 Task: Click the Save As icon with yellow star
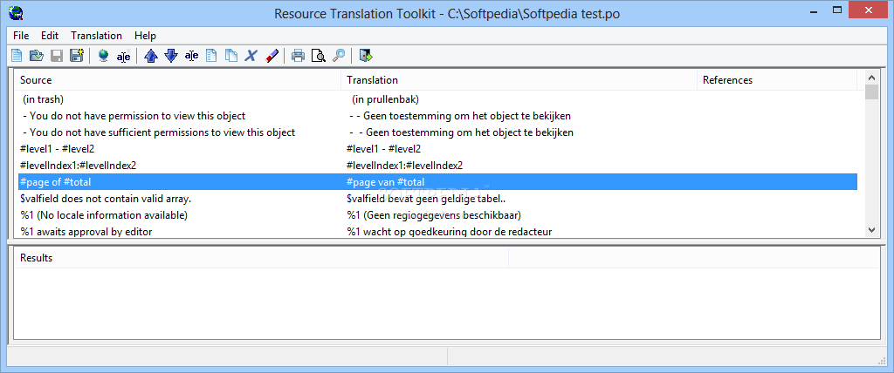pos(77,56)
